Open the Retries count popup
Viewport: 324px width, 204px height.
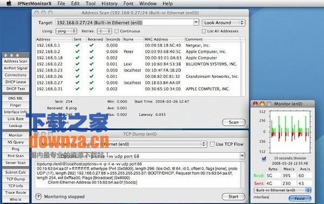point(104,31)
